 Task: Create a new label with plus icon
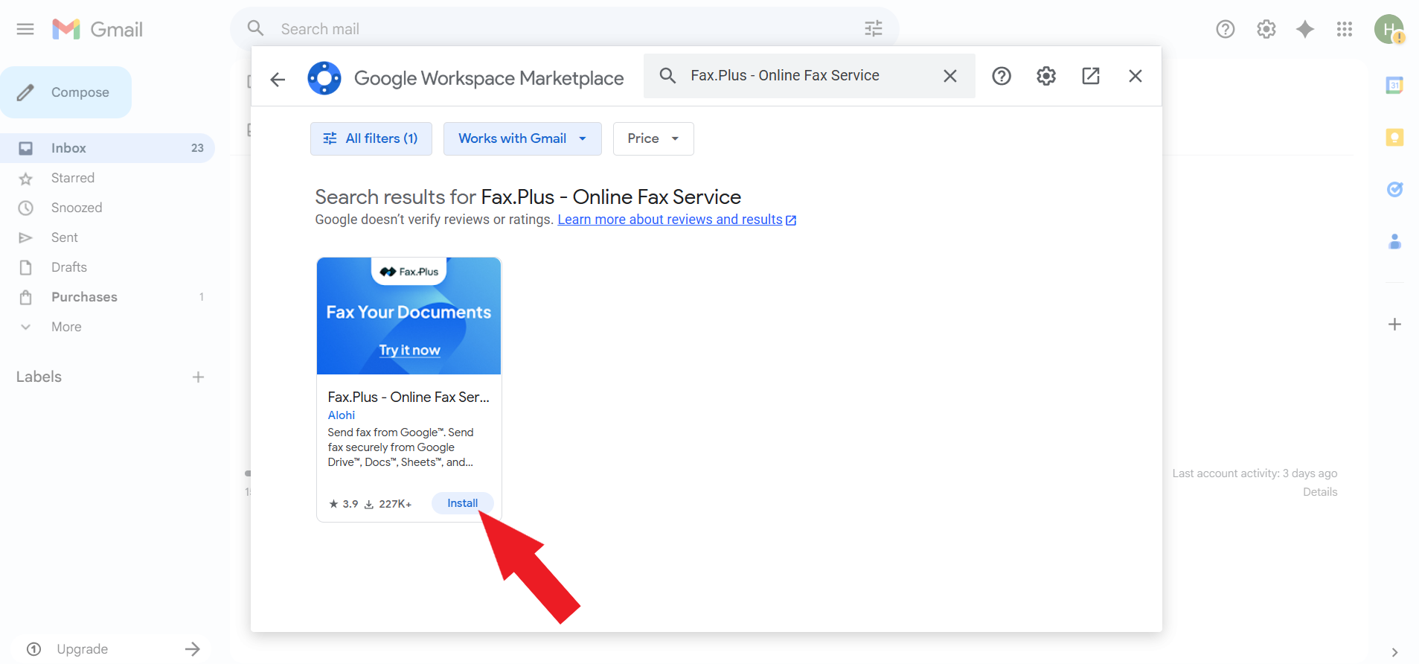(x=198, y=377)
